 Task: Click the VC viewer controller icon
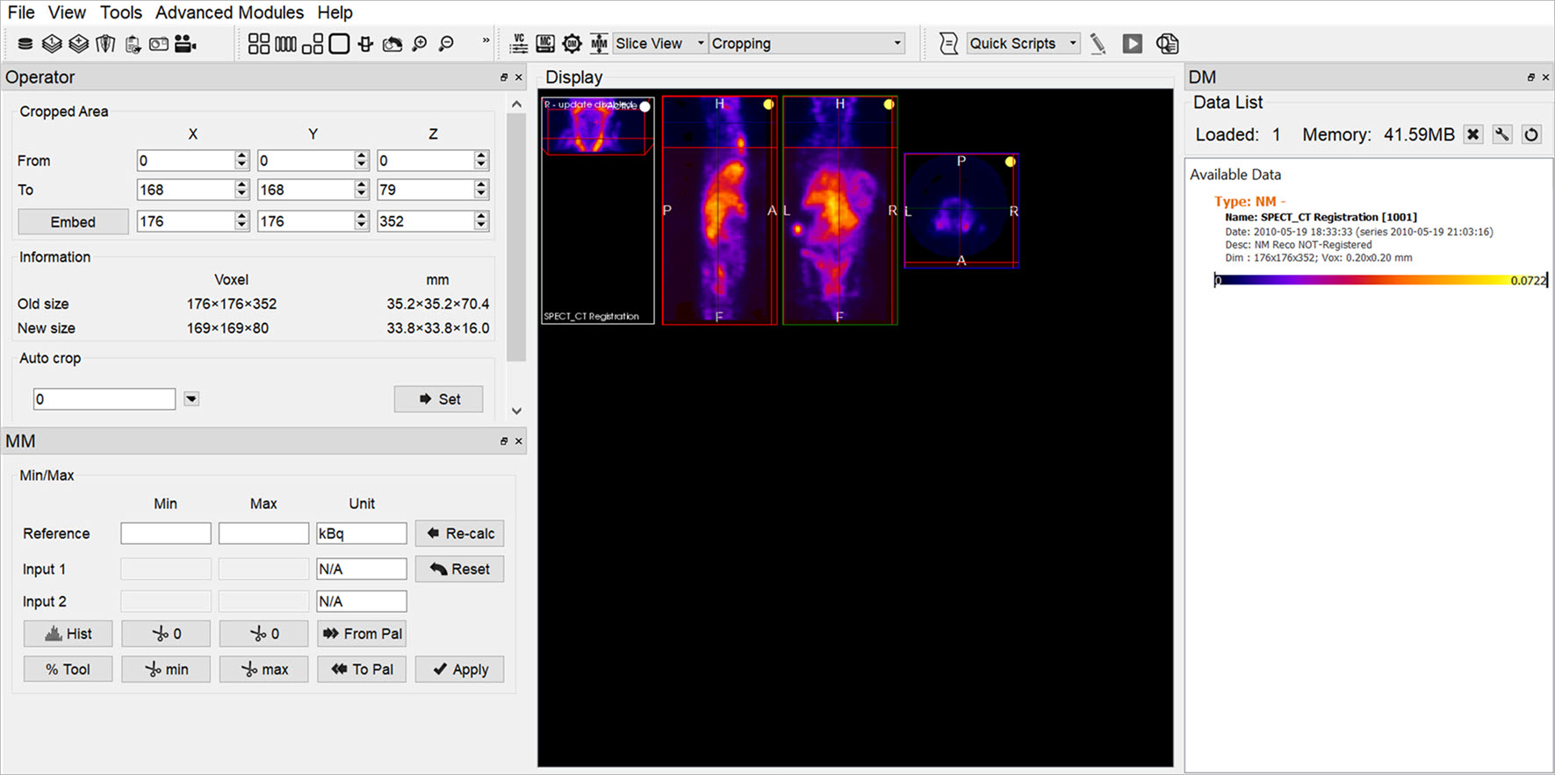[x=519, y=44]
